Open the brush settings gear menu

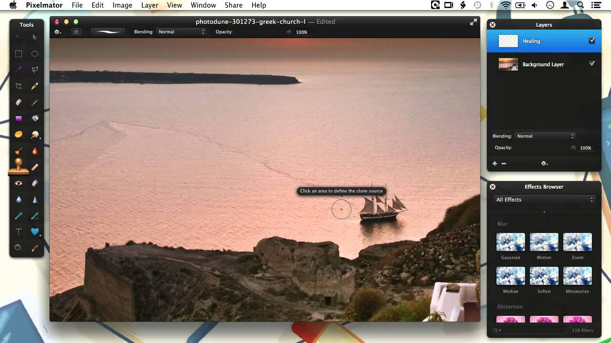pos(58,31)
